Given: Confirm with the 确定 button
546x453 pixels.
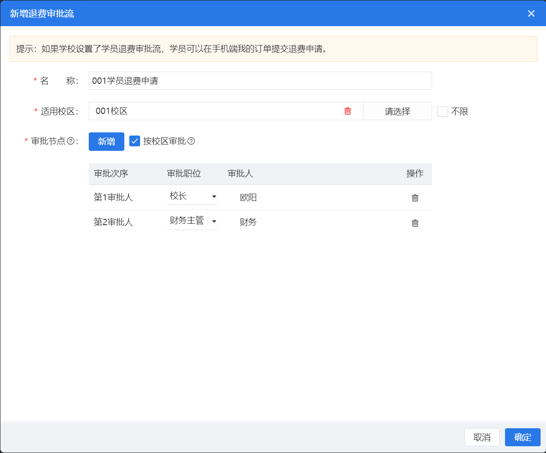Looking at the screenshot, I should pyautogui.click(x=523, y=437).
